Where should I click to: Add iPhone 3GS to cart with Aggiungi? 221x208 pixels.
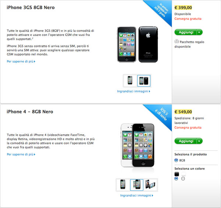click(186, 32)
